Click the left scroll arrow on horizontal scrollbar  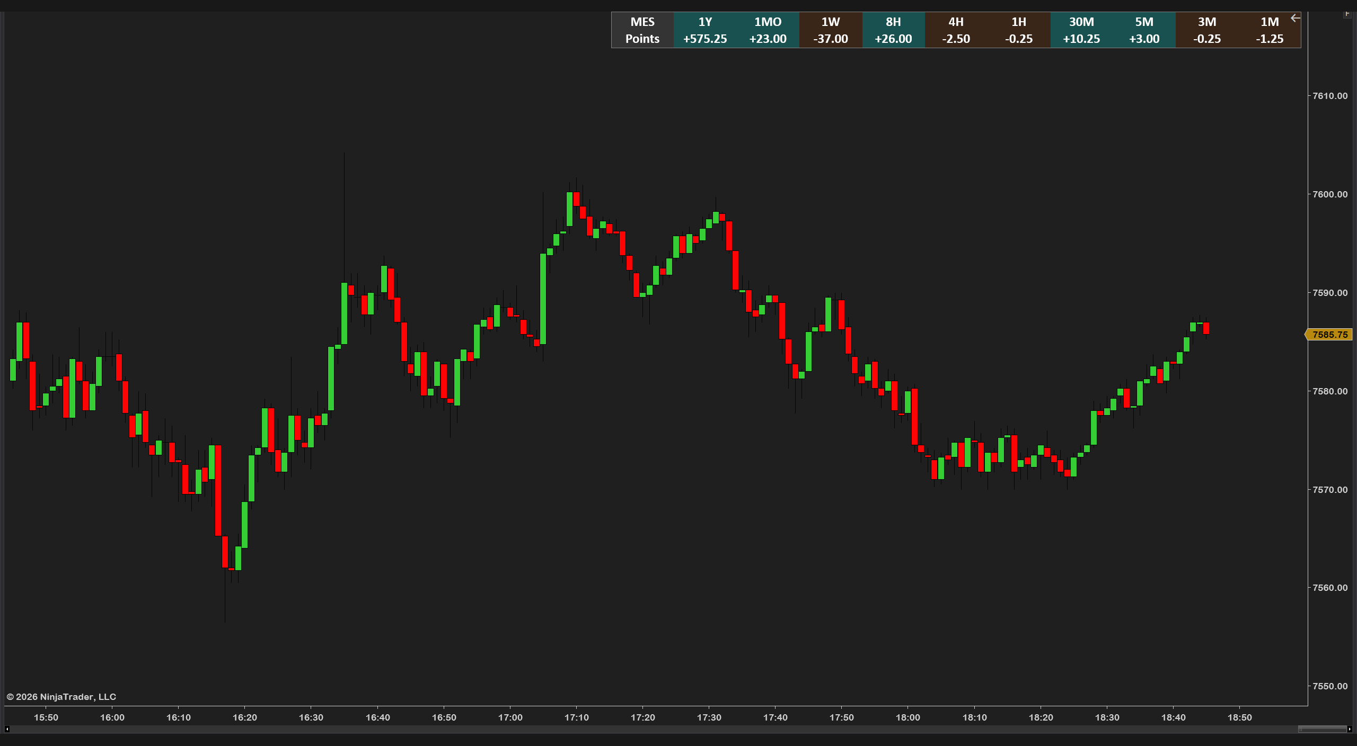[x=7, y=729]
